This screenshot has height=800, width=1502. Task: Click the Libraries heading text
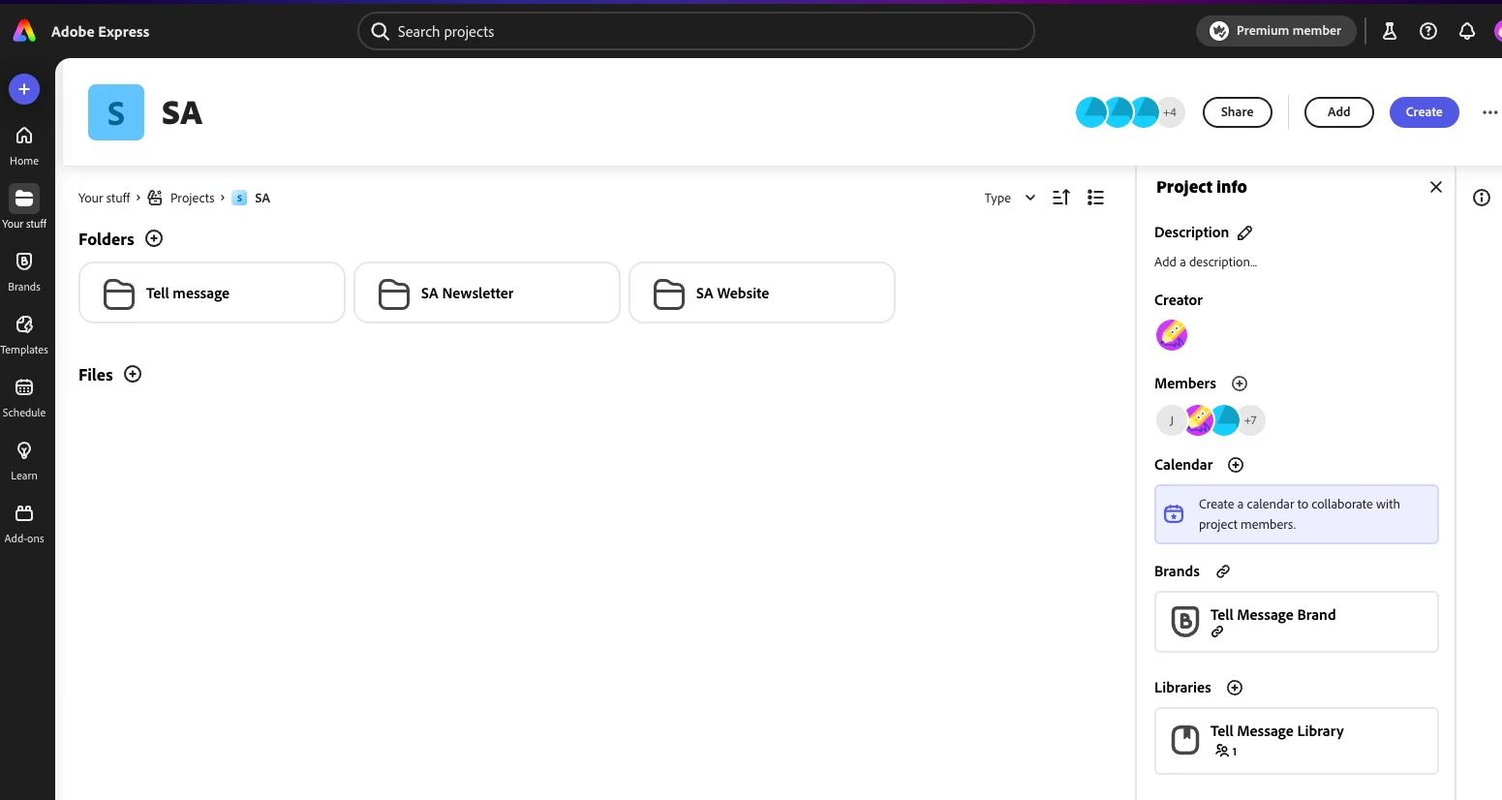pos(1182,688)
